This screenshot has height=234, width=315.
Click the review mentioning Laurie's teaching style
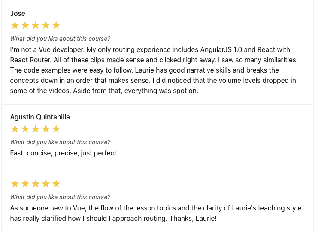pyautogui.click(x=156, y=213)
